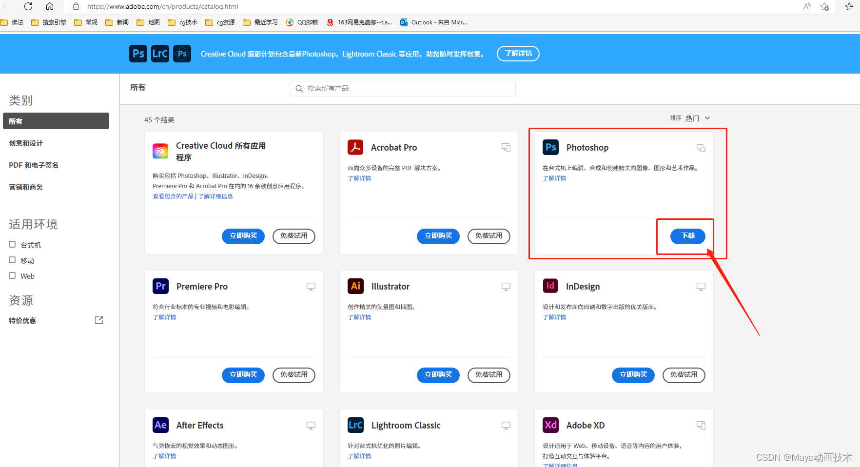
Task: Click the Creative Cloud product icon
Action: coord(160,152)
